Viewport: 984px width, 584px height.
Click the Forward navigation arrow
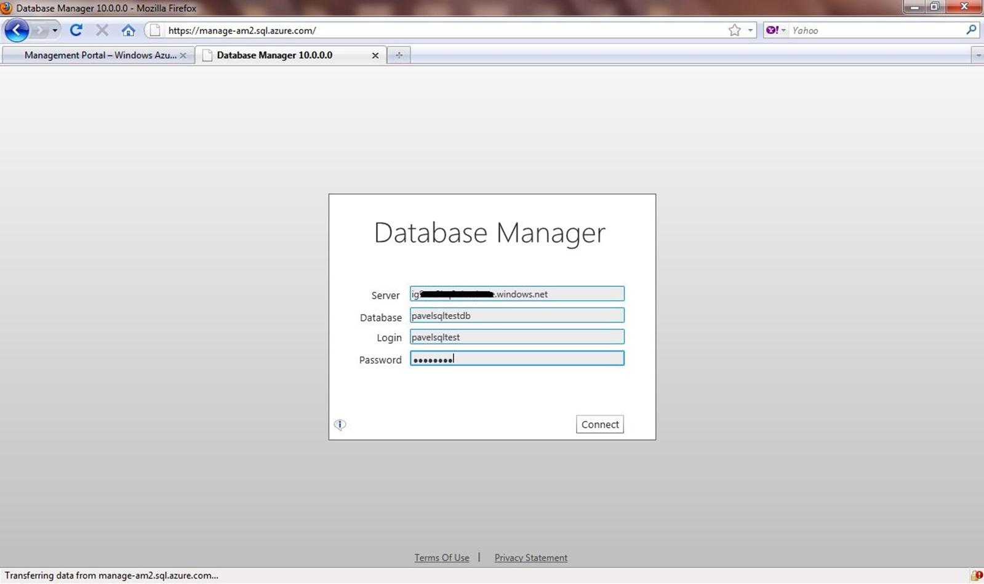pyautogui.click(x=41, y=30)
